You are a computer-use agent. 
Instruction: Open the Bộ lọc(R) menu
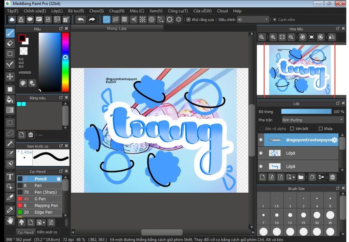click(76, 11)
